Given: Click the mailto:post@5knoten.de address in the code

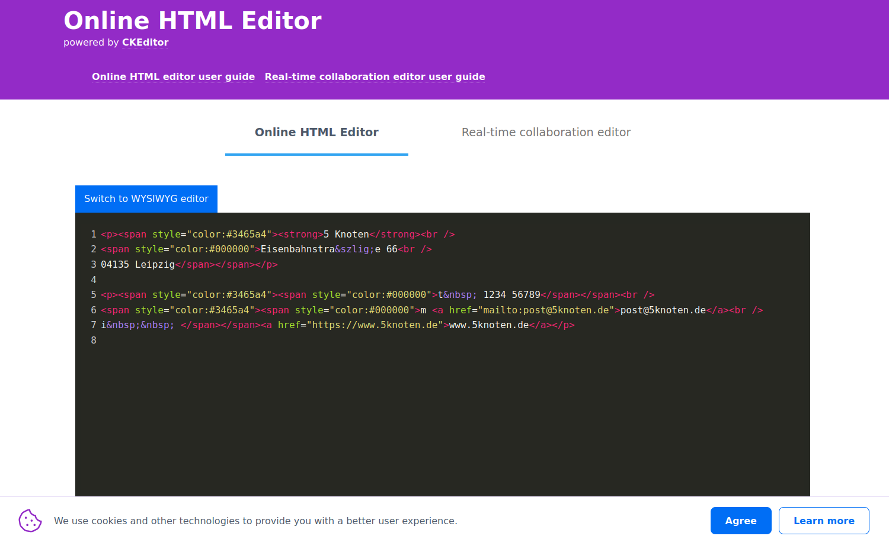Looking at the screenshot, I should (x=546, y=310).
